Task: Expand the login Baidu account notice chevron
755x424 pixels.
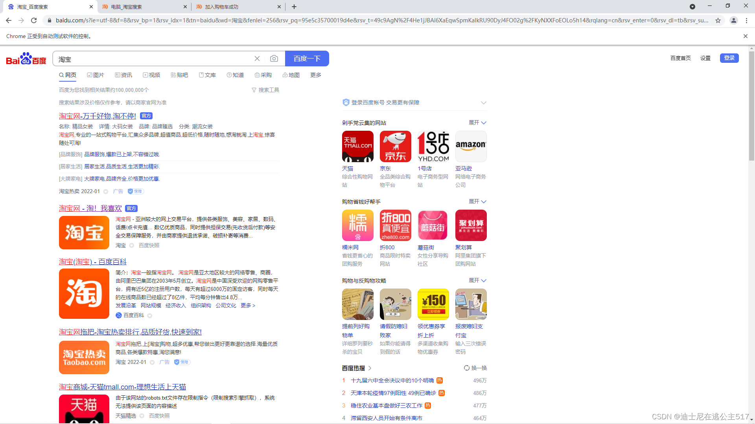Action: point(483,102)
